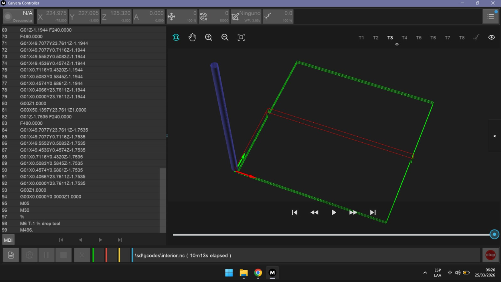This screenshot has width=501, height=282.
Task: Click the hourglass time button
Action: click(82, 255)
